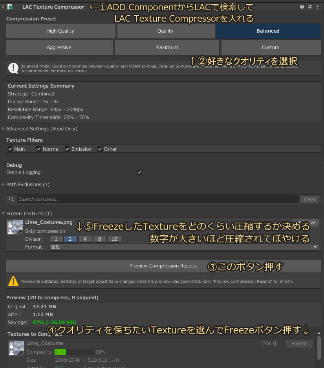
Task: Click the LAC Texture Compressor component icon
Action: [10, 7]
